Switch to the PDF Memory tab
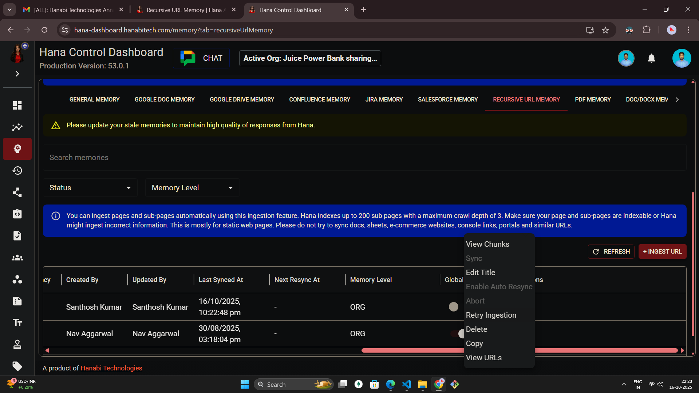699x393 pixels. 593,99
